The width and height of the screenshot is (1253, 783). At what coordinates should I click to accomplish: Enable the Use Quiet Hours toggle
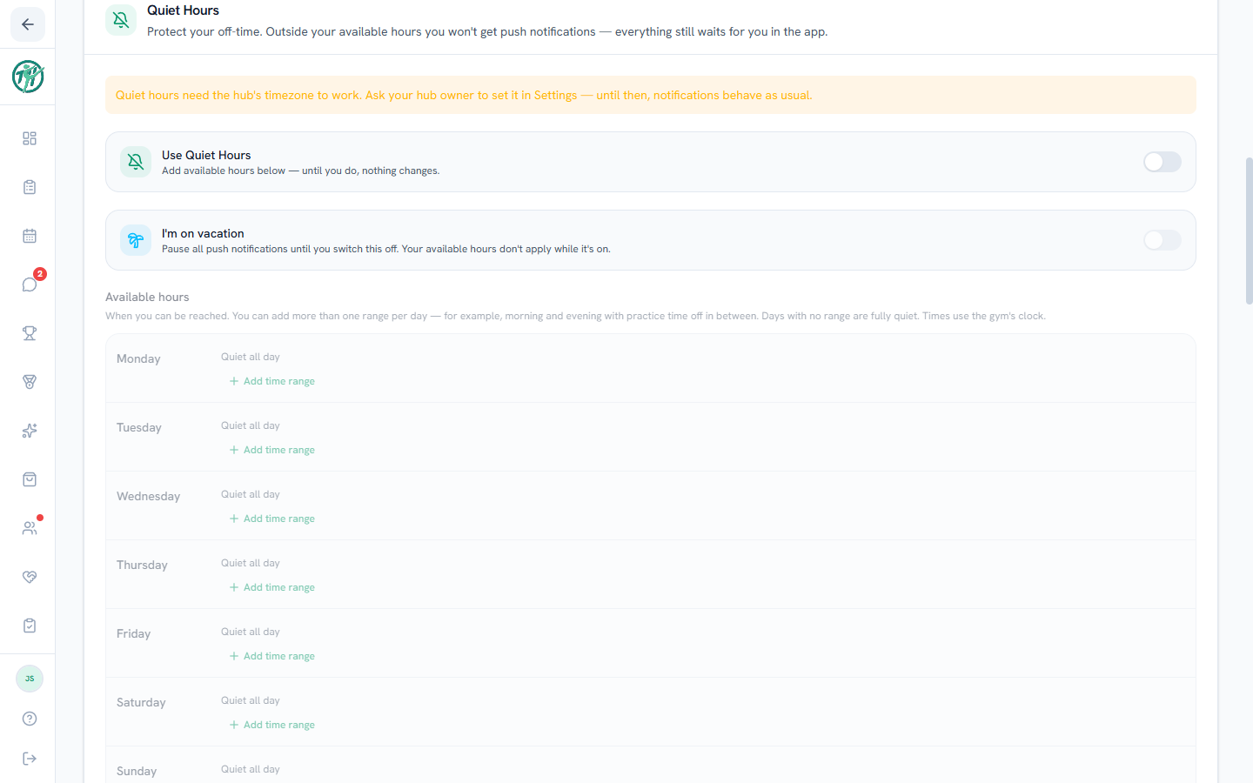tap(1163, 162)
